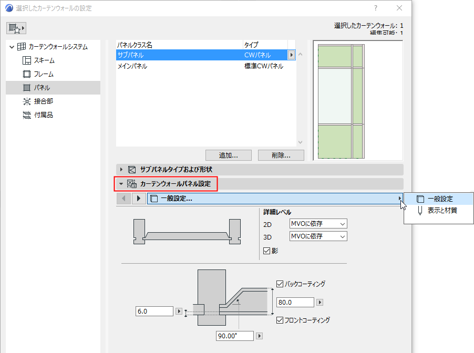Select 一般設定 in the popup menu

tap(440, 199)
